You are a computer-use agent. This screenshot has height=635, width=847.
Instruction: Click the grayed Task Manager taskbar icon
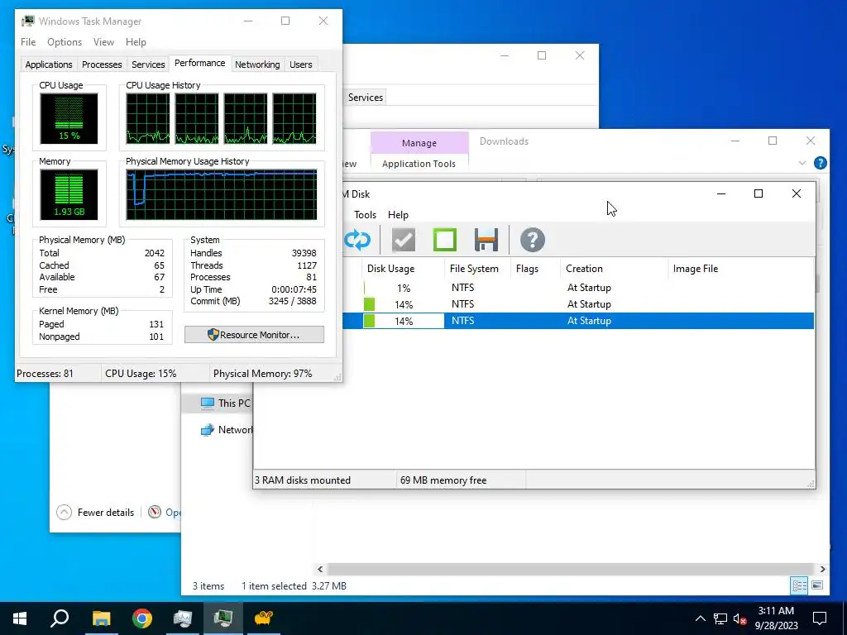(x=183, y=618)
